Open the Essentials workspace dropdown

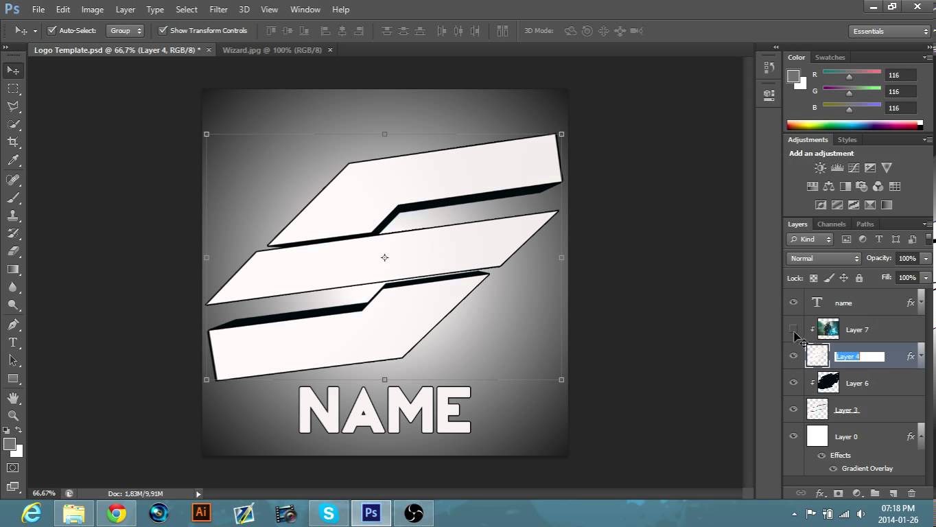[889, 31]
